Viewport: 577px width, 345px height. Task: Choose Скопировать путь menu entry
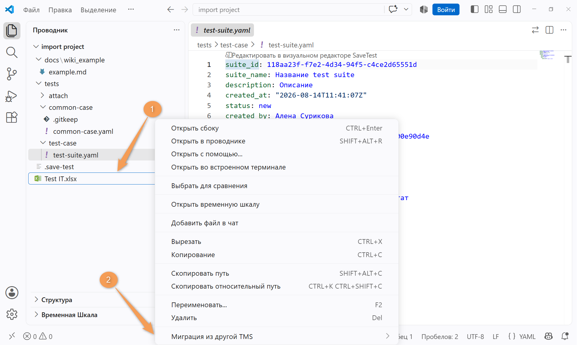277,273
